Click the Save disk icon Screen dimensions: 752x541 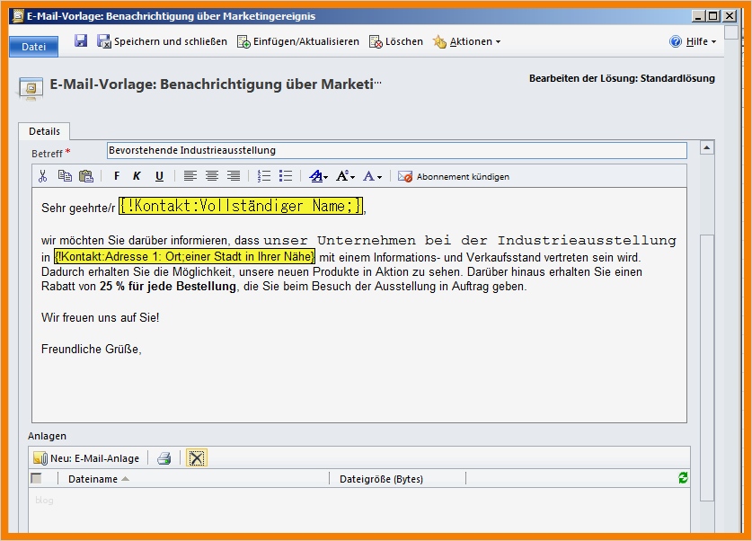coord(81,40)
